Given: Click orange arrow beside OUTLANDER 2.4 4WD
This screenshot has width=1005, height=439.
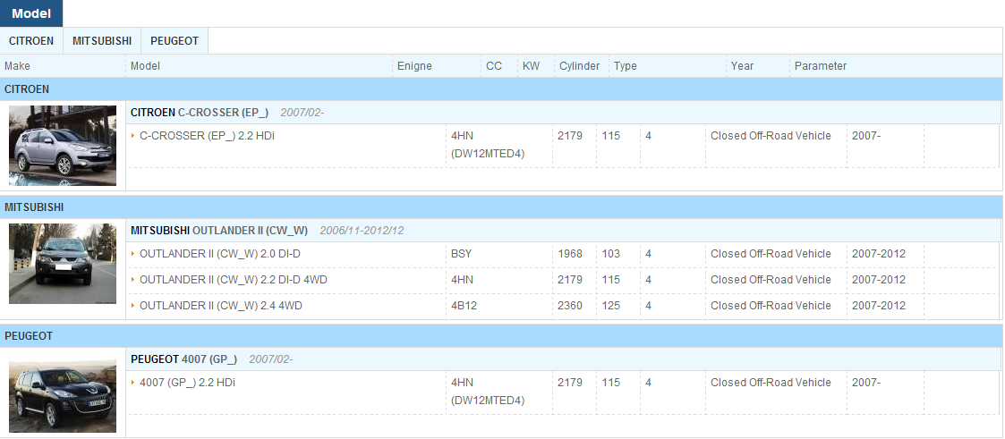Looking at the screenshot, I should (133, 306).
